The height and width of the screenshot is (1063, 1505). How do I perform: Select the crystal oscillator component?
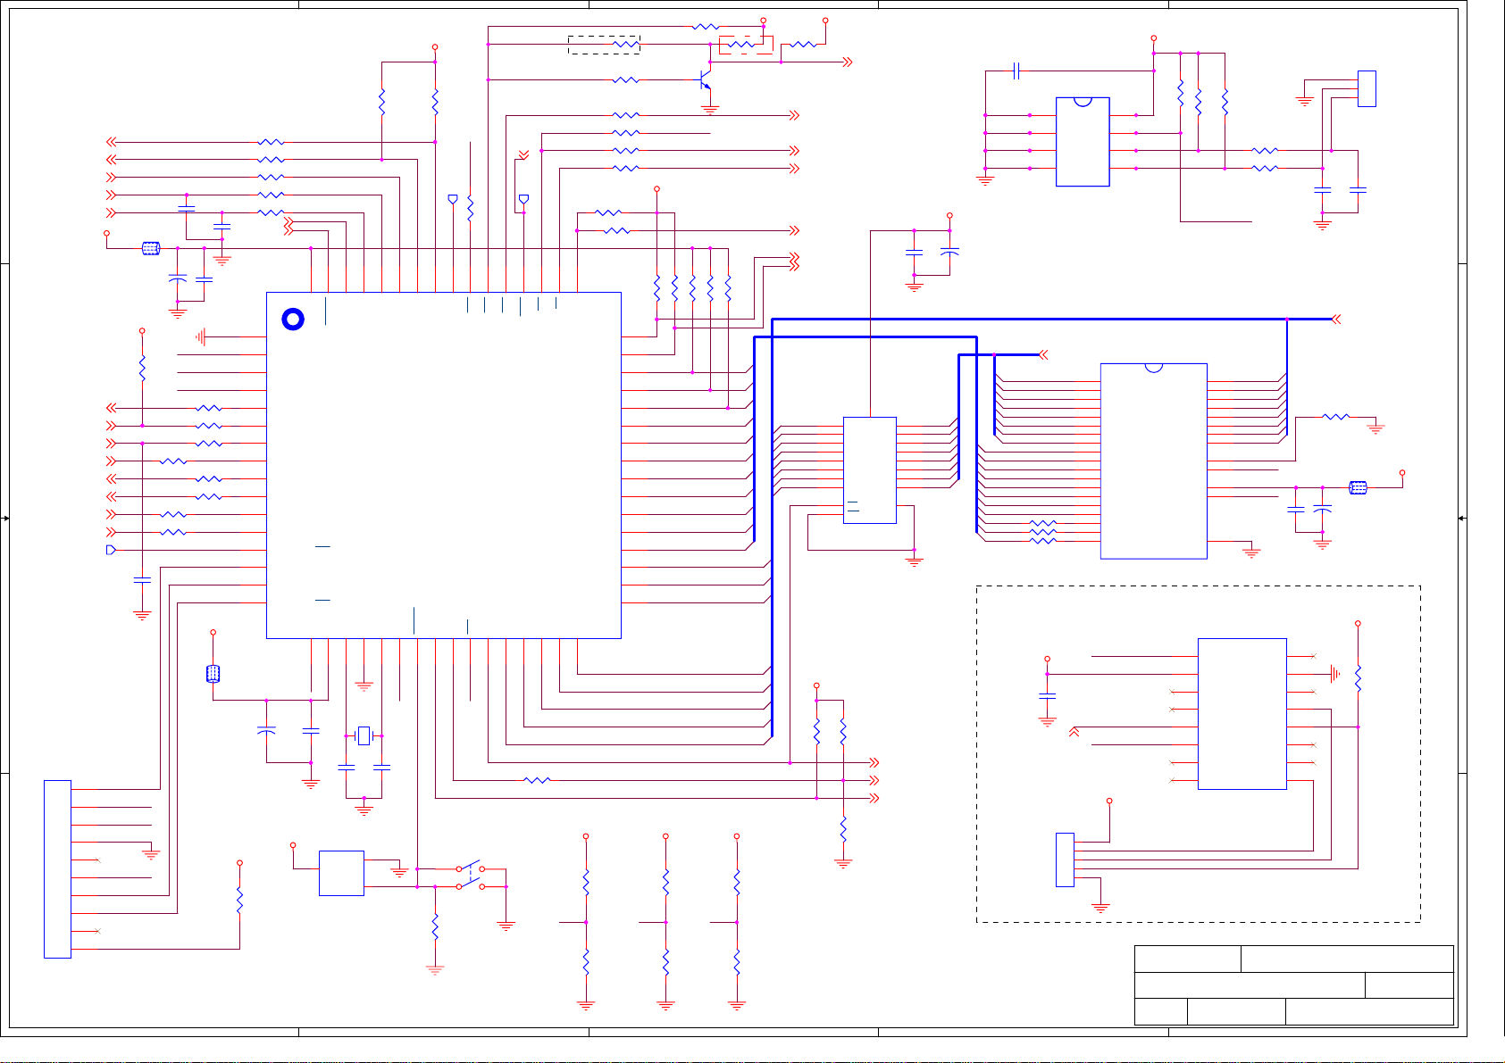[x=364, y=736]
